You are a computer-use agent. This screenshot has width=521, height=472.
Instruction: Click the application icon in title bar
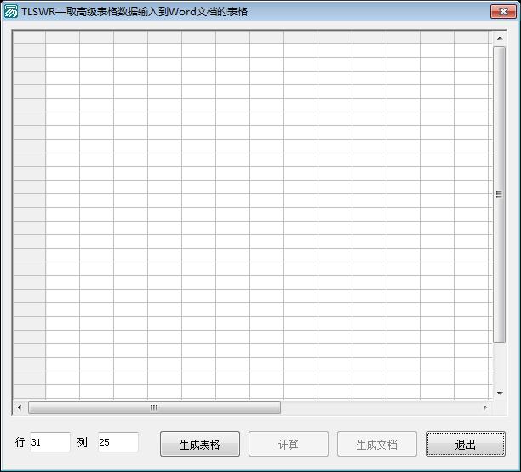(x=10, y=12)
